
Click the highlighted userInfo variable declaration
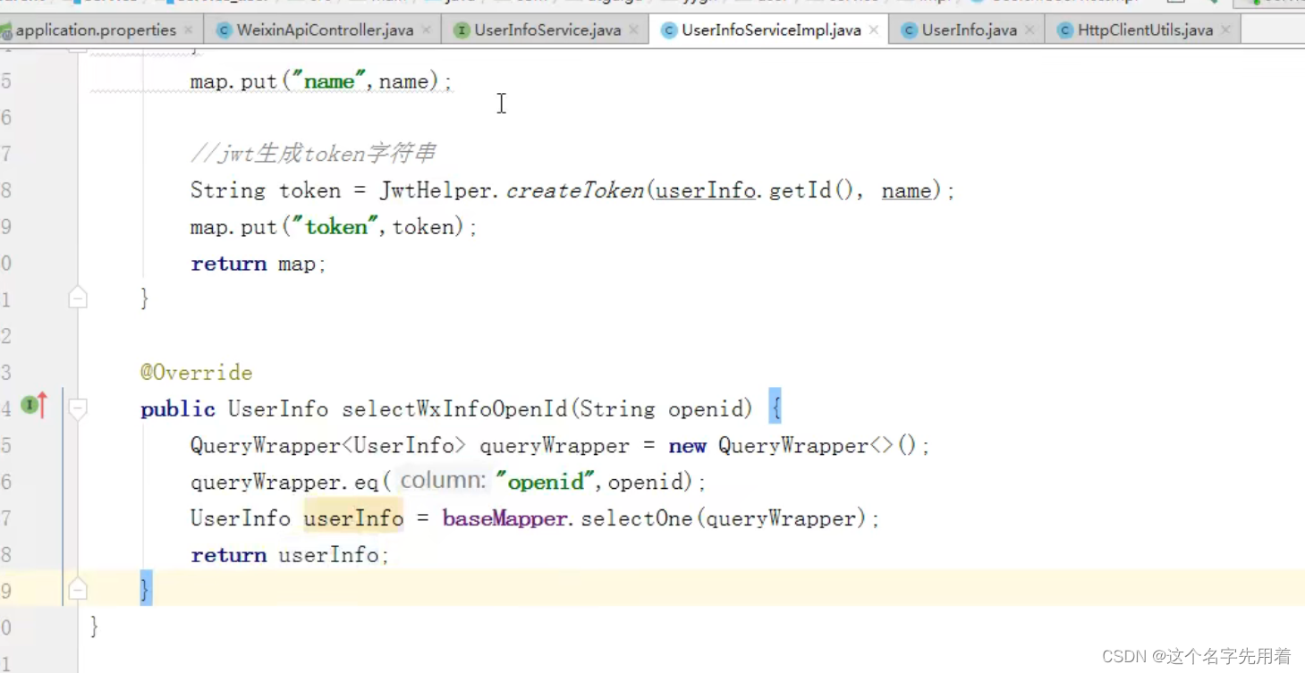click(353, 518)
